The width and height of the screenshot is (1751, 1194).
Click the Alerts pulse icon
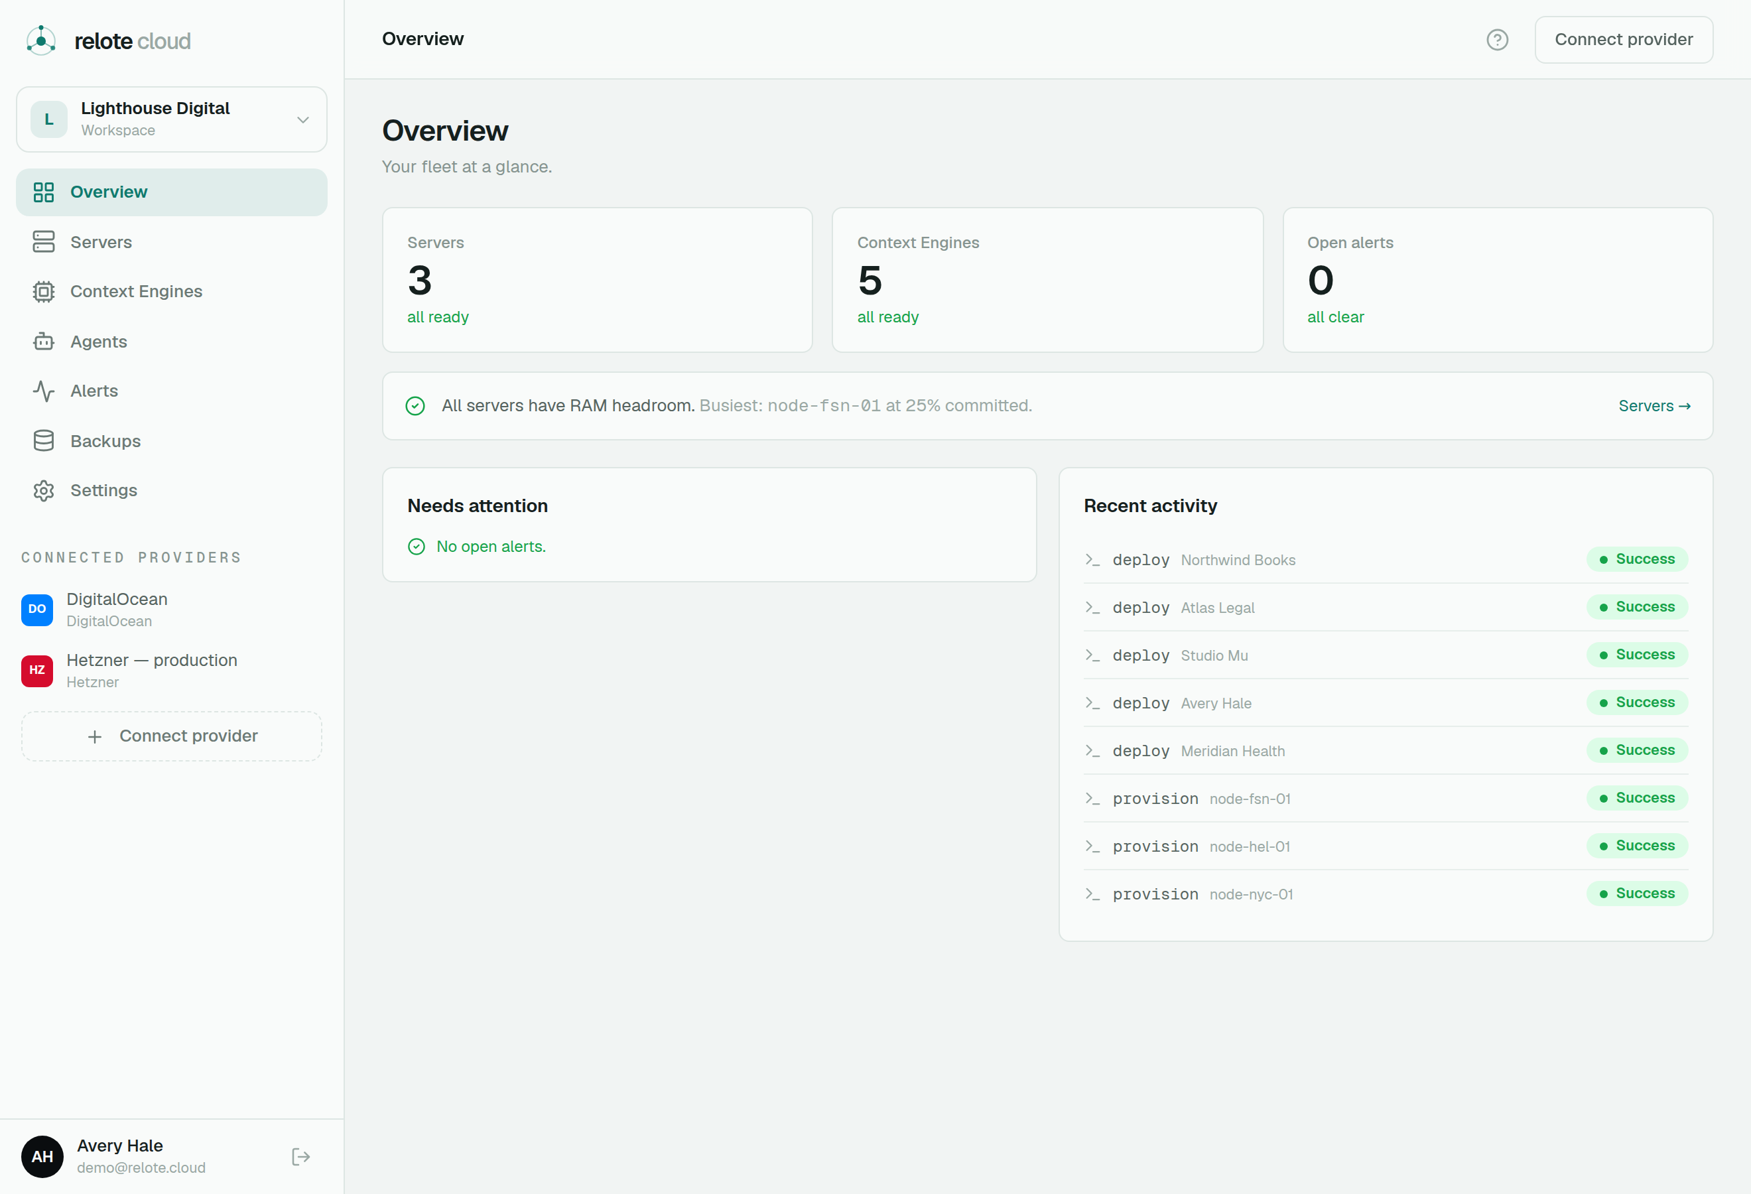tap(44, 391)
